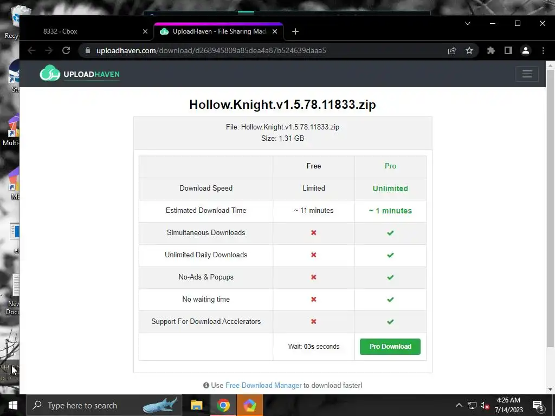Click the green check for No-Ads & Popups
The width and height of the screenshot is (555, 416).
click(390, 277)
